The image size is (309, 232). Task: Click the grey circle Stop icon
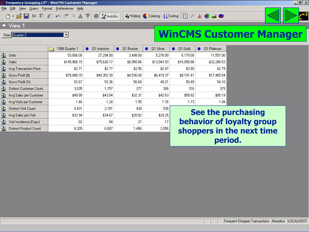click(x=96, y=16)
